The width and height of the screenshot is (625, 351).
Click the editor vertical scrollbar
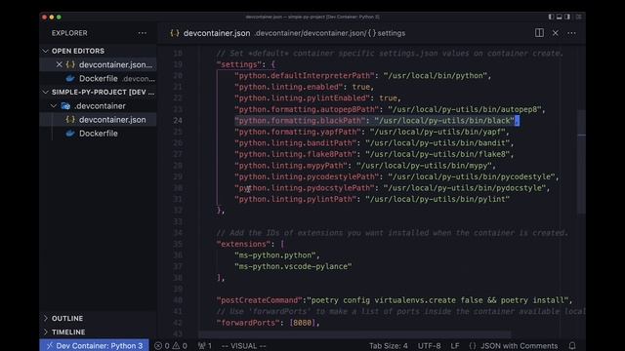point(582,162)
